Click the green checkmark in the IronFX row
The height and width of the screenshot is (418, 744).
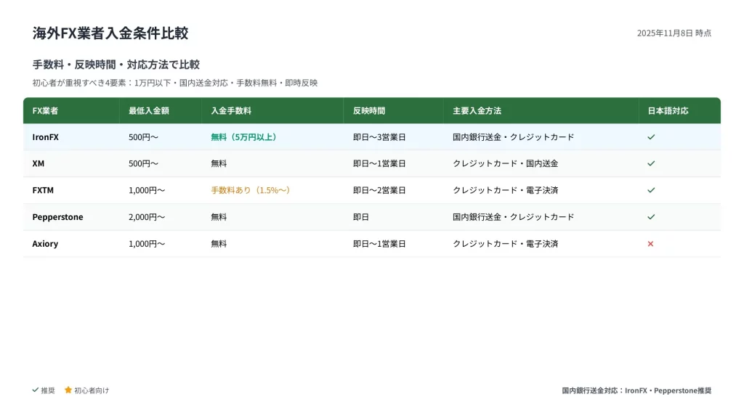(x=651, y=137)
